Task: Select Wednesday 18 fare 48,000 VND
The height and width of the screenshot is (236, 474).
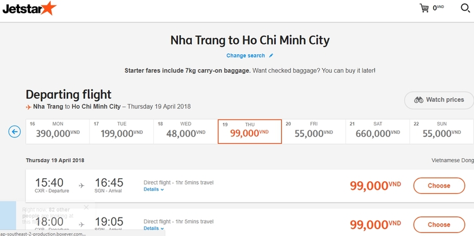Action: tap(186, 132)
